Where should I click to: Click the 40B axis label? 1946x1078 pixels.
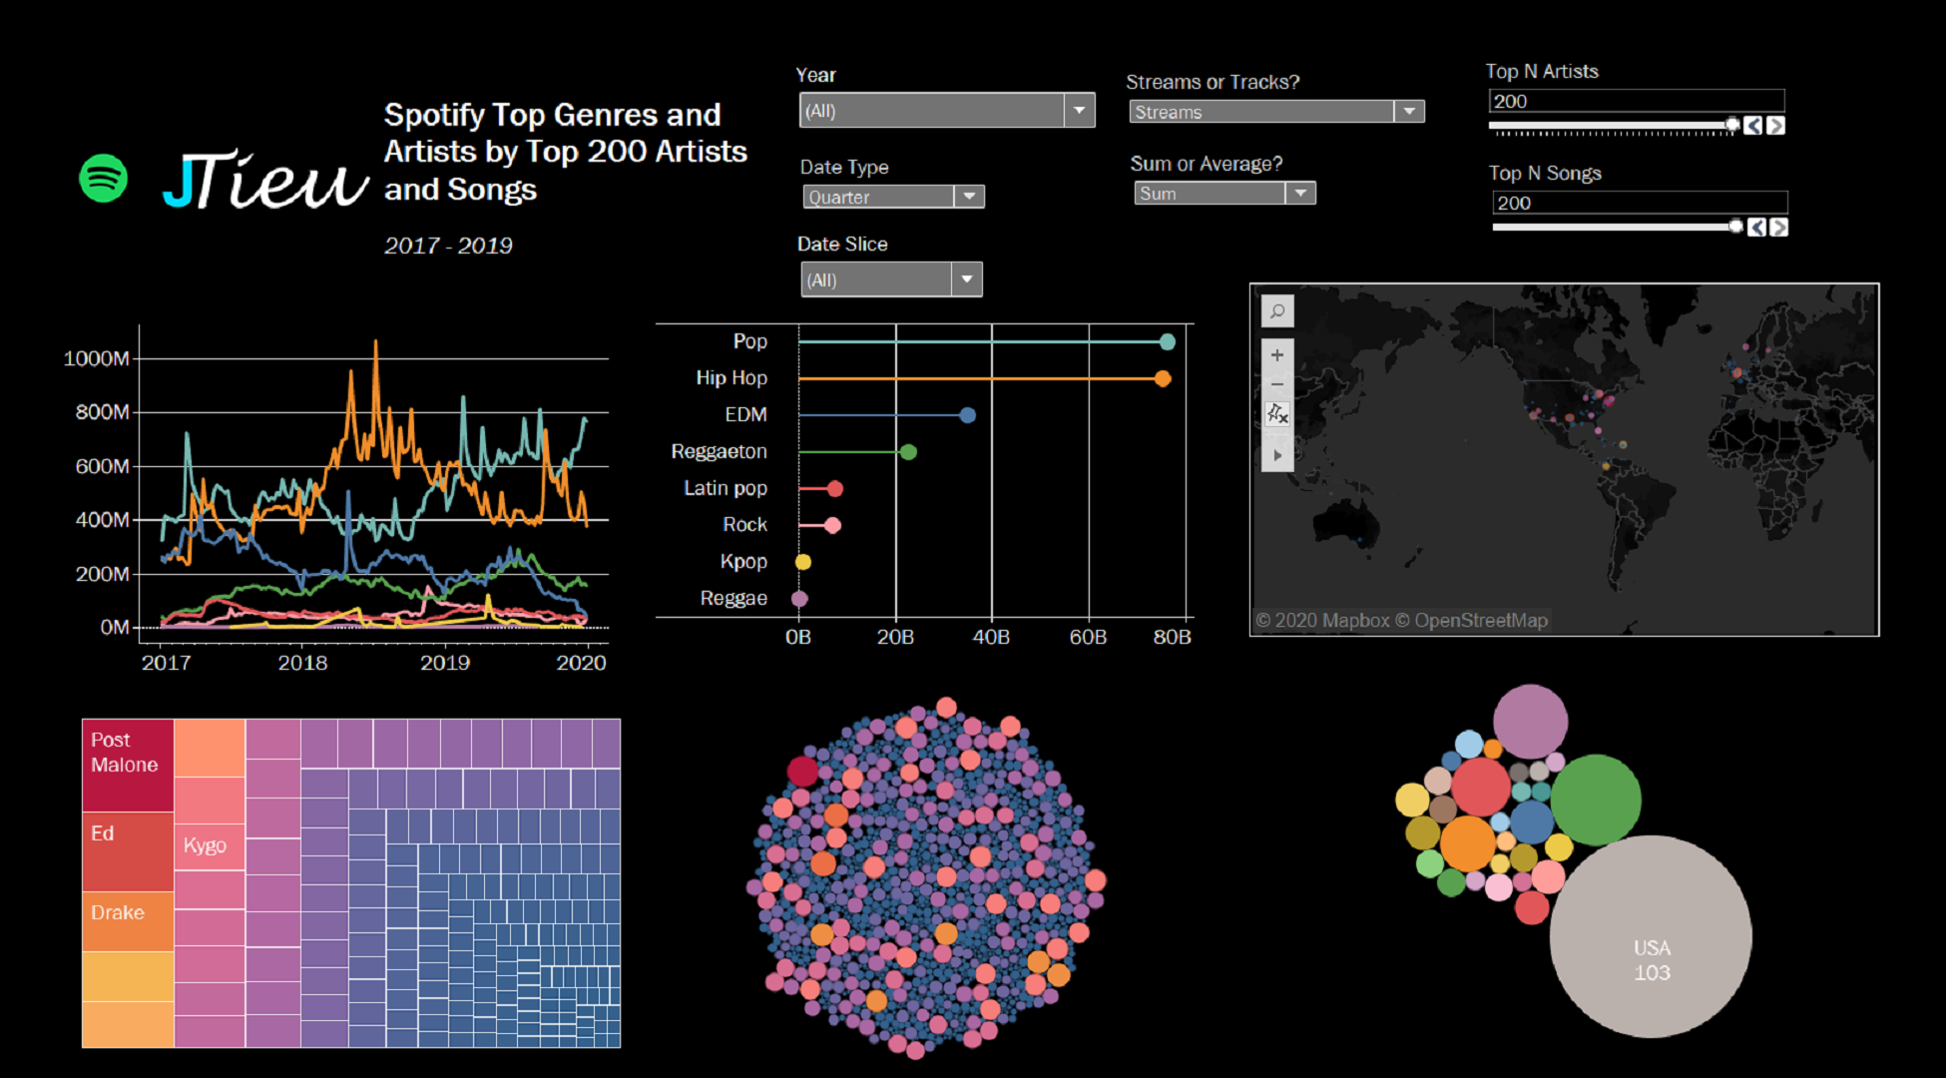[x=991, y=637]
